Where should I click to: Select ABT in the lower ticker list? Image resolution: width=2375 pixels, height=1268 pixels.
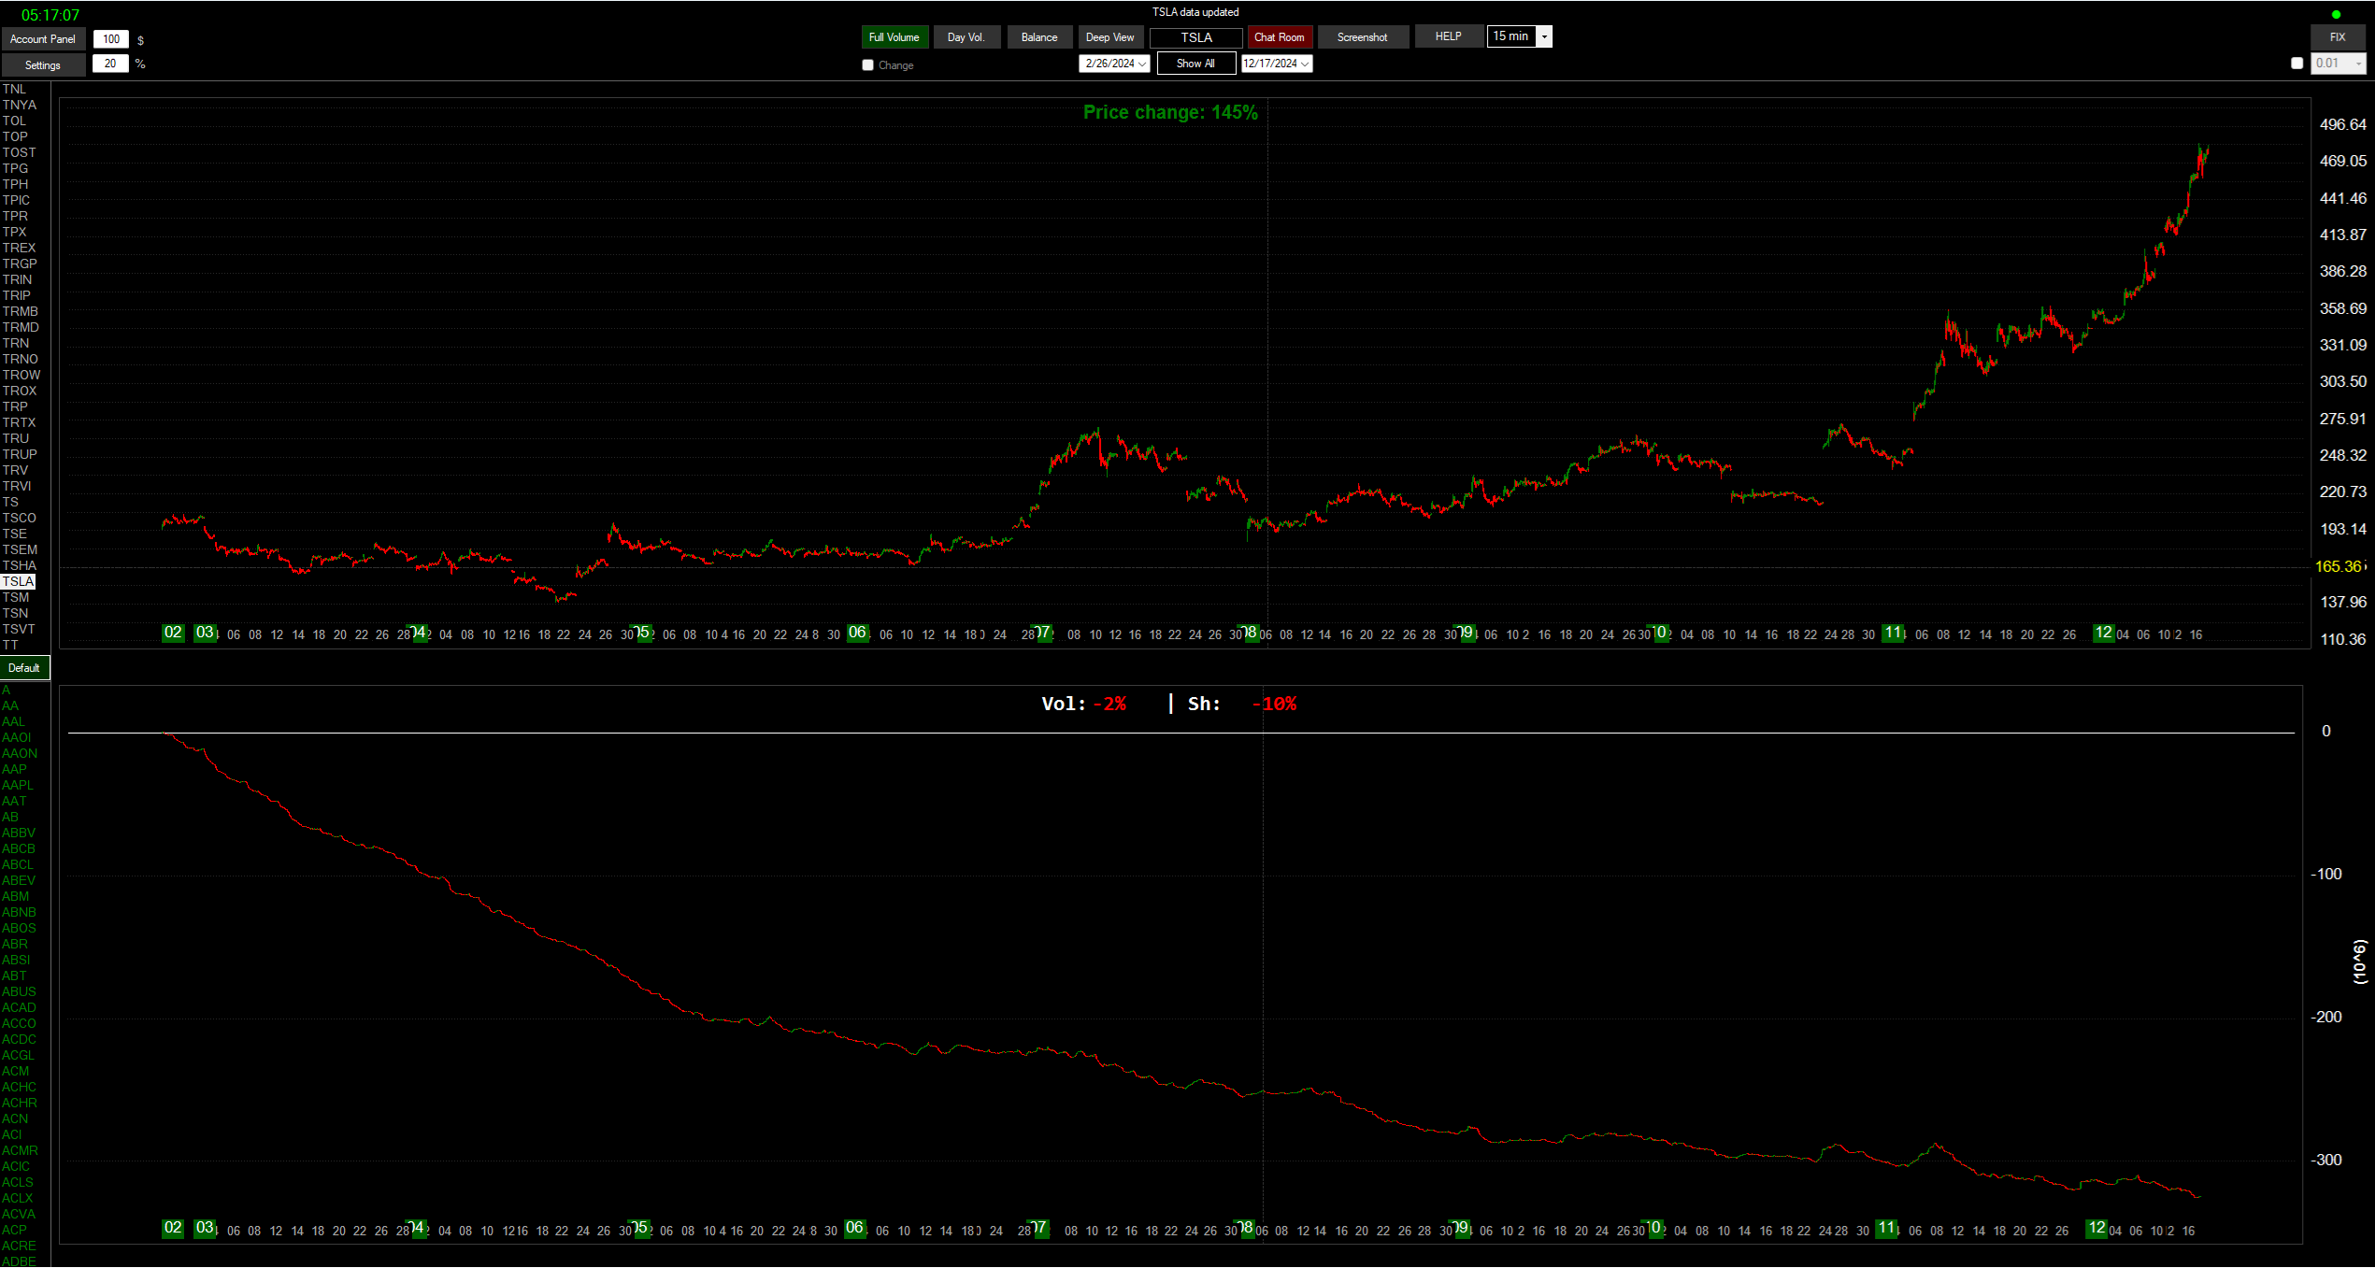pyautogui.click(x=14, y=976)
